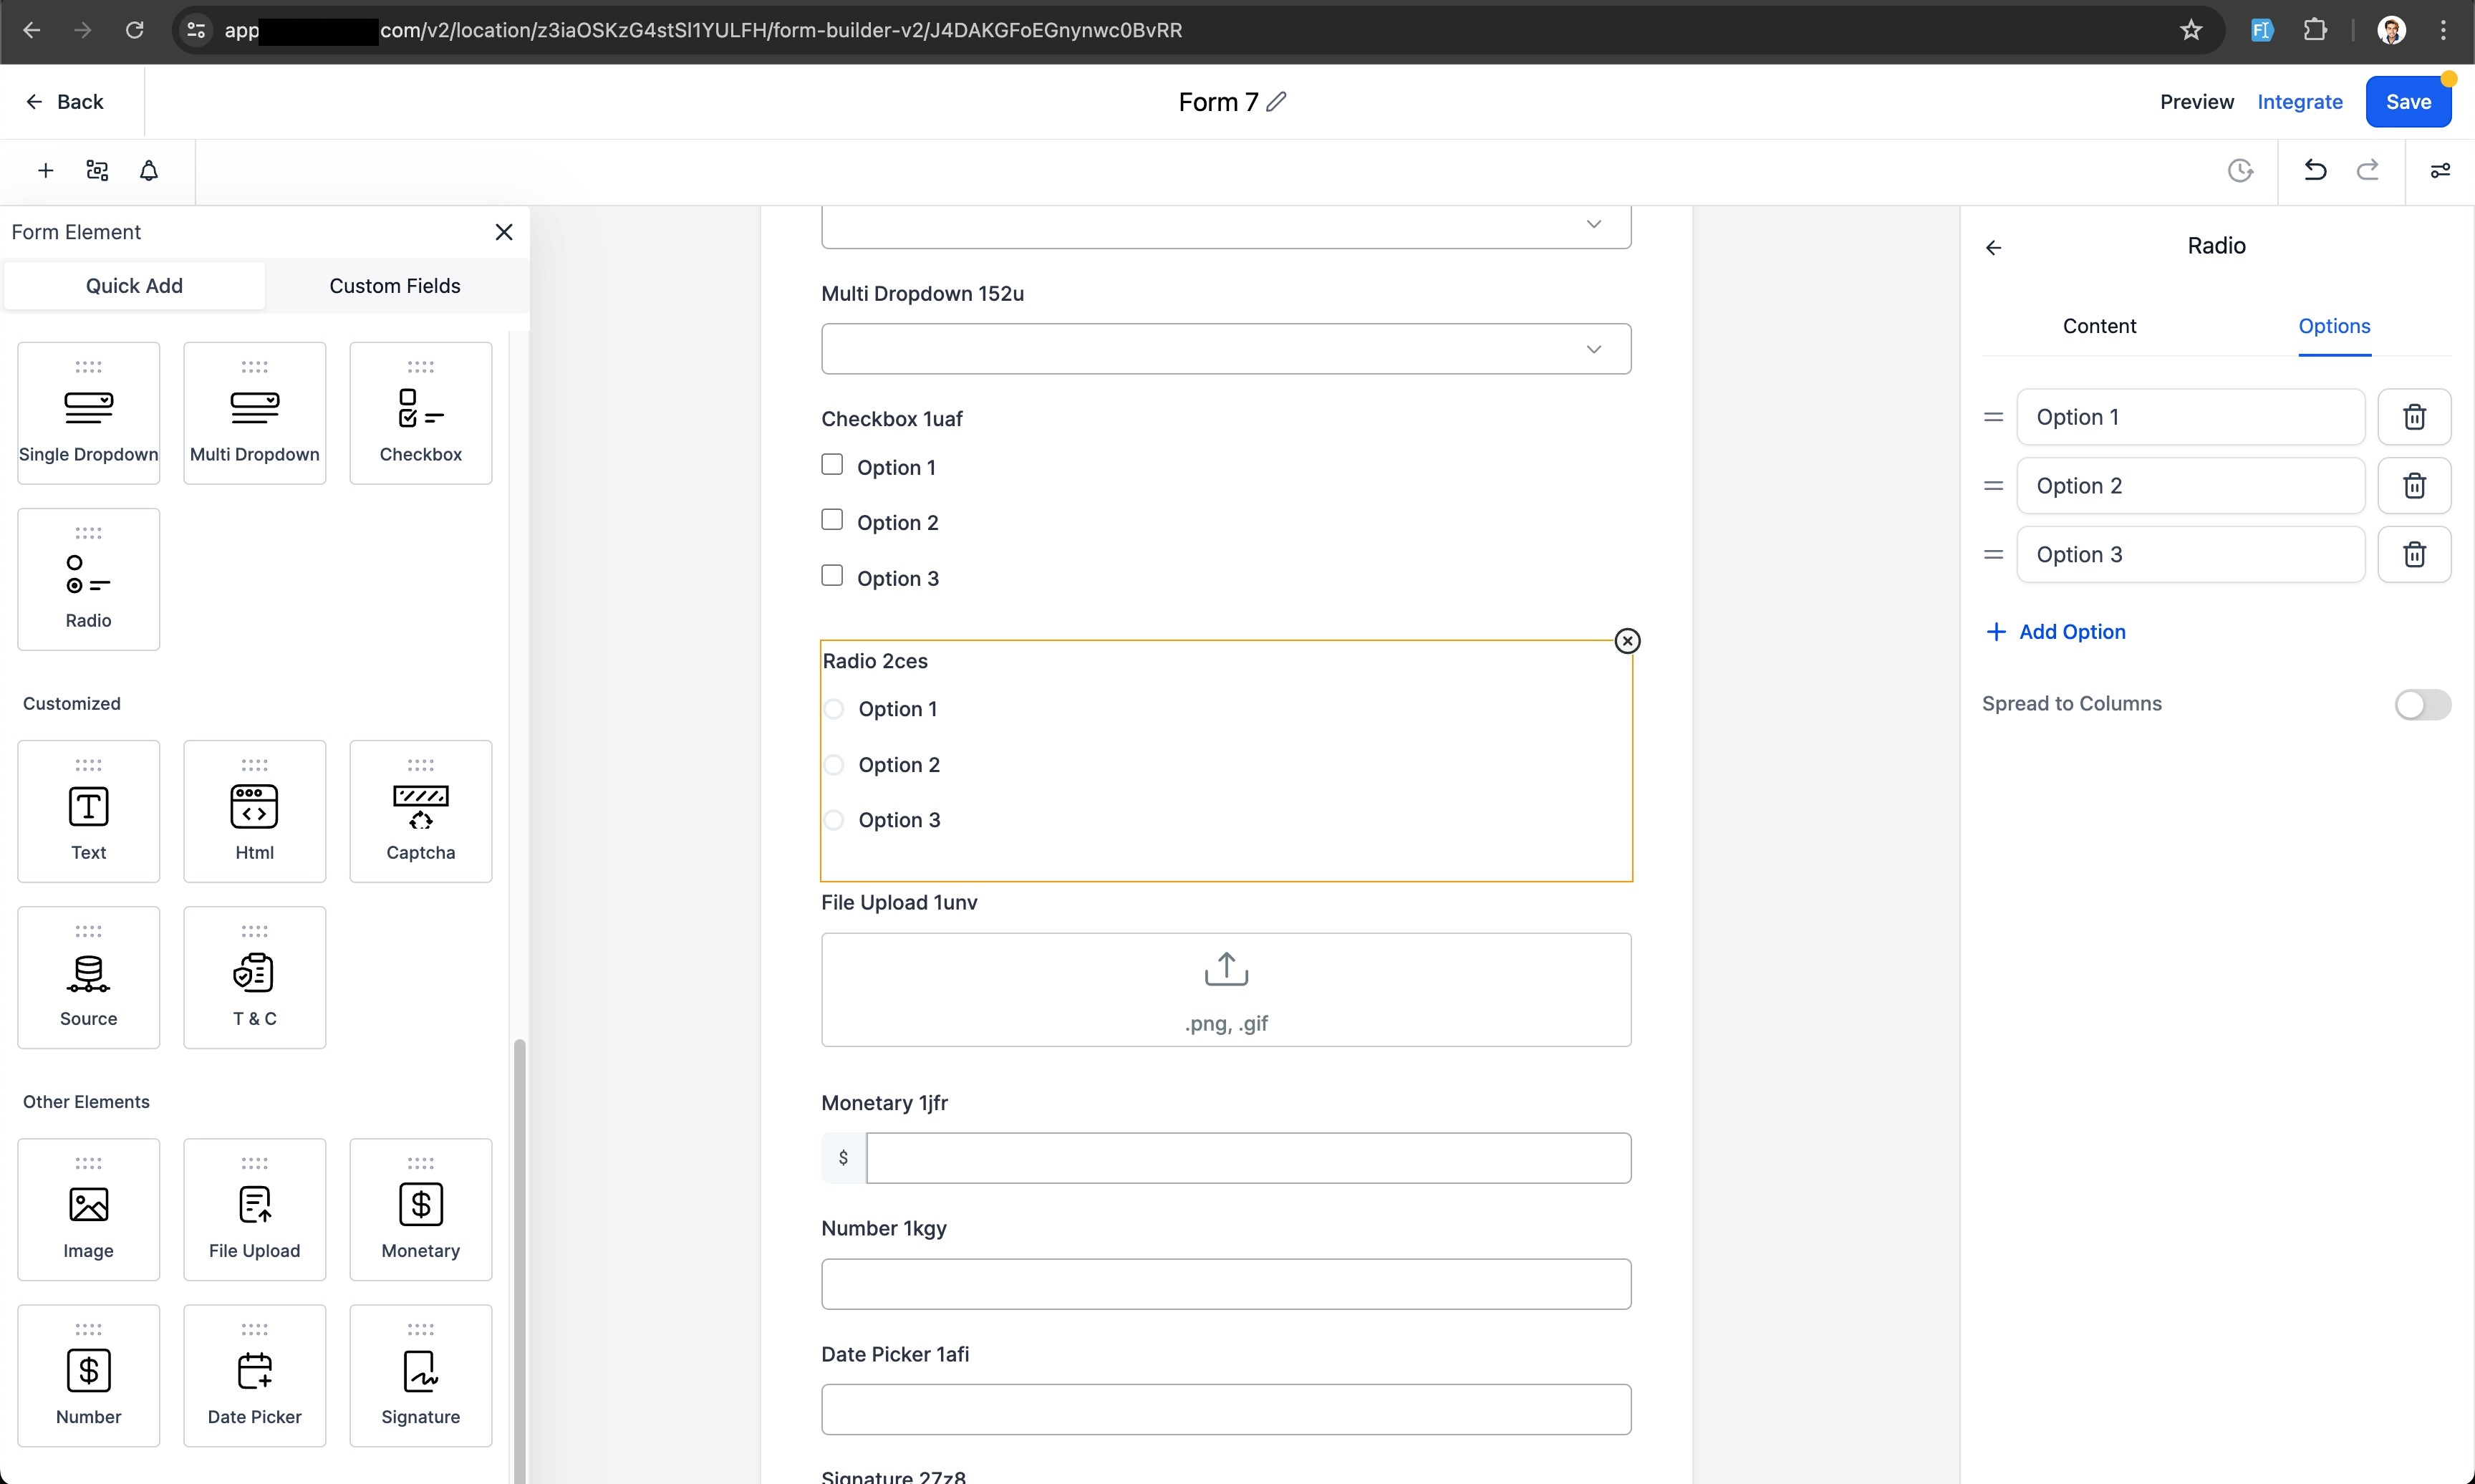Bookmark this page with the star
The width and height of the screenshot is (2475, 1484).
click(x=2190, y=31)
